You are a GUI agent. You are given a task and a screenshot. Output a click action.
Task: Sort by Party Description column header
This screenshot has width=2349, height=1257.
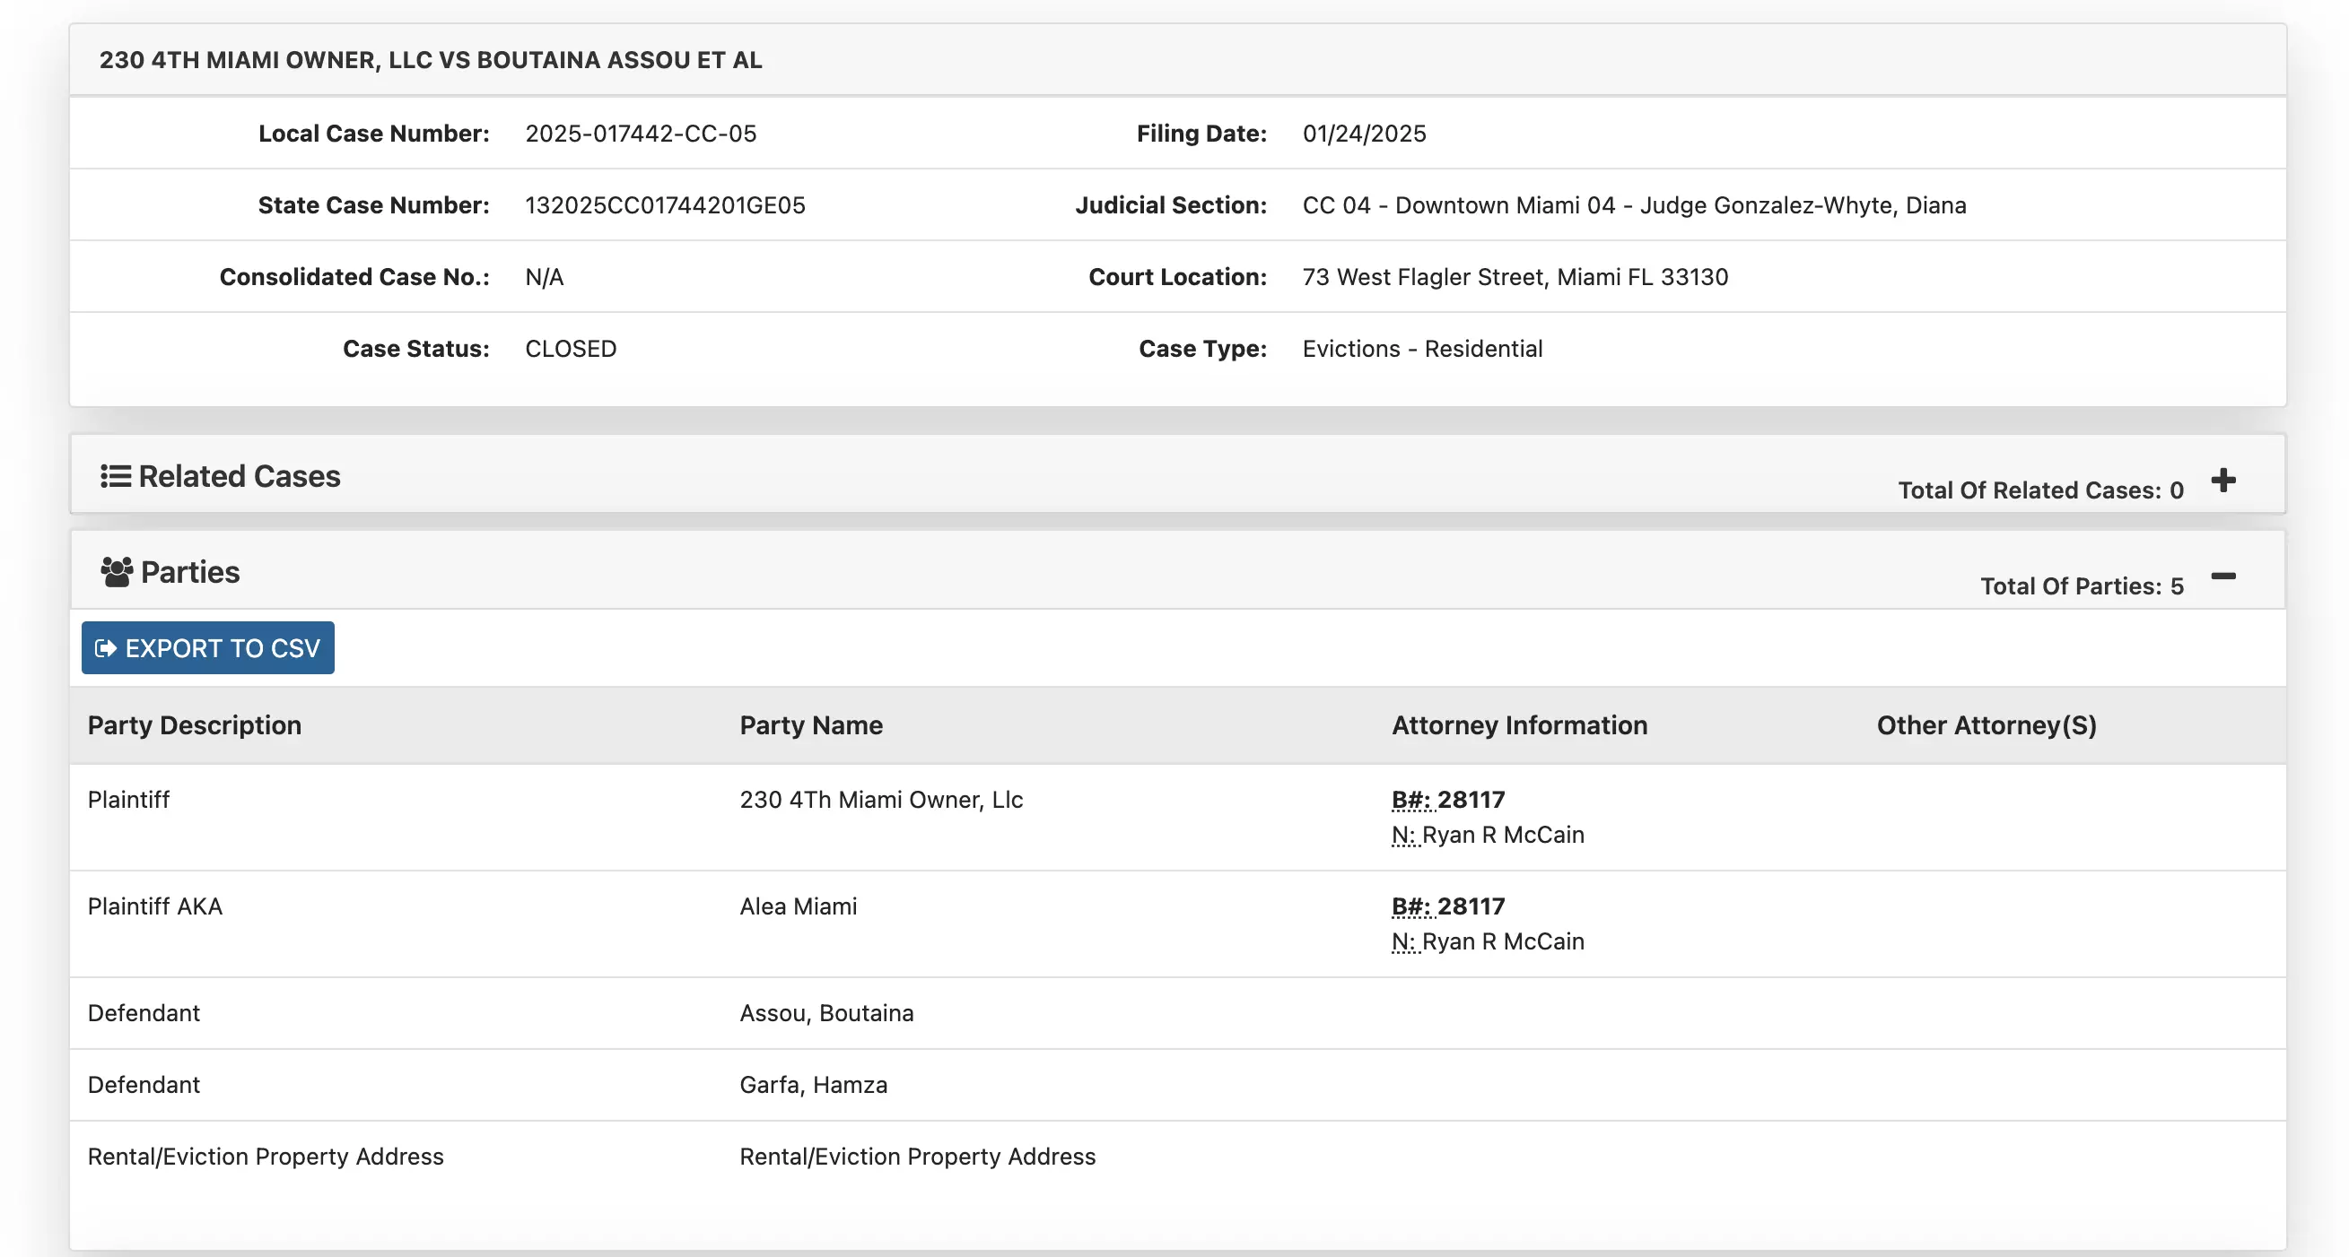coord(194,725)
